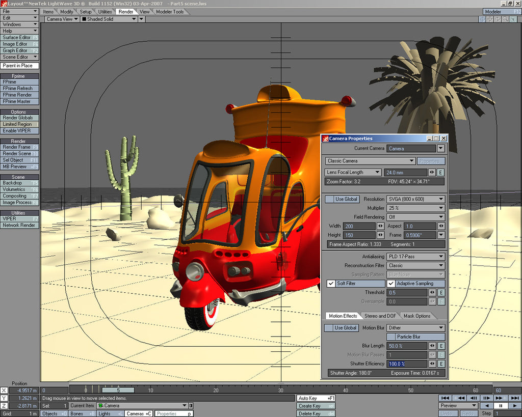Open the Setup menu
522x417 pixels.
[85, 11]
